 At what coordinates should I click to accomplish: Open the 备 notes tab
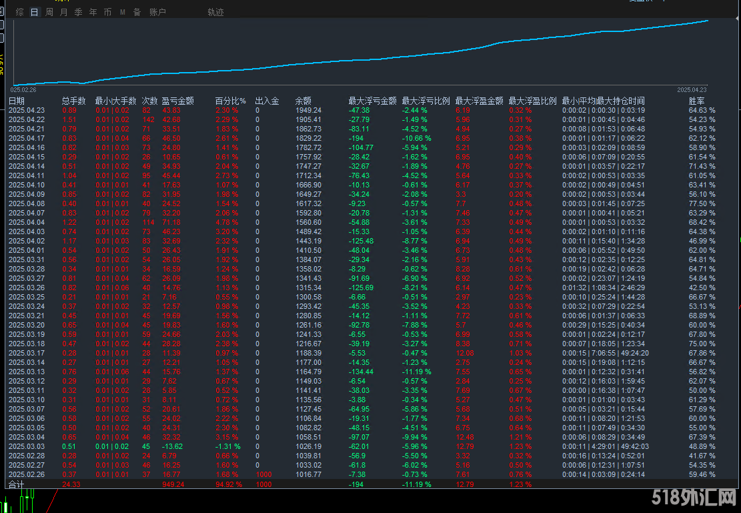coord(137,12)
